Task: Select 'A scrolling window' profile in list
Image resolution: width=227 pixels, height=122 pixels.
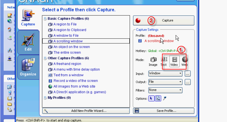Action: click(86, 41)
